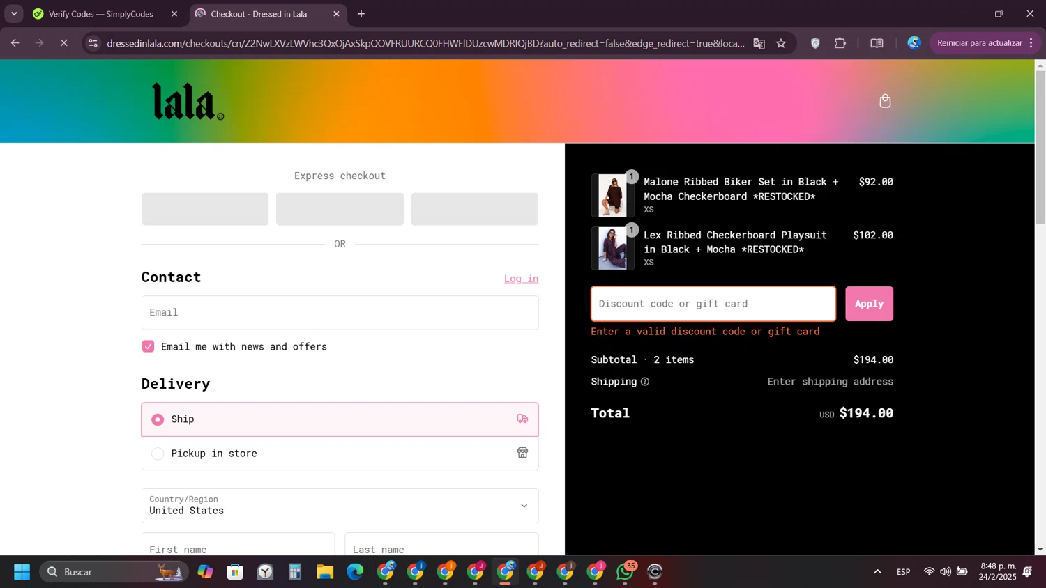Open the Chrome profile avatar
1046x588 pixels.
(x=914, y=43)
